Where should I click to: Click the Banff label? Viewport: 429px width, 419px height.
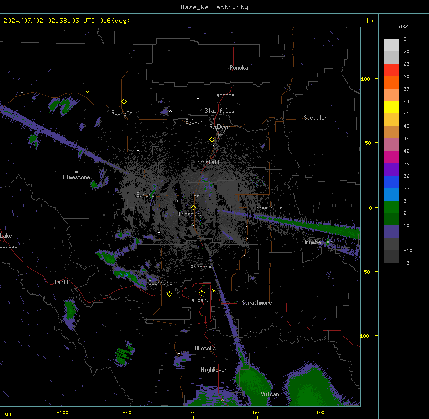[x=62, y=282]
